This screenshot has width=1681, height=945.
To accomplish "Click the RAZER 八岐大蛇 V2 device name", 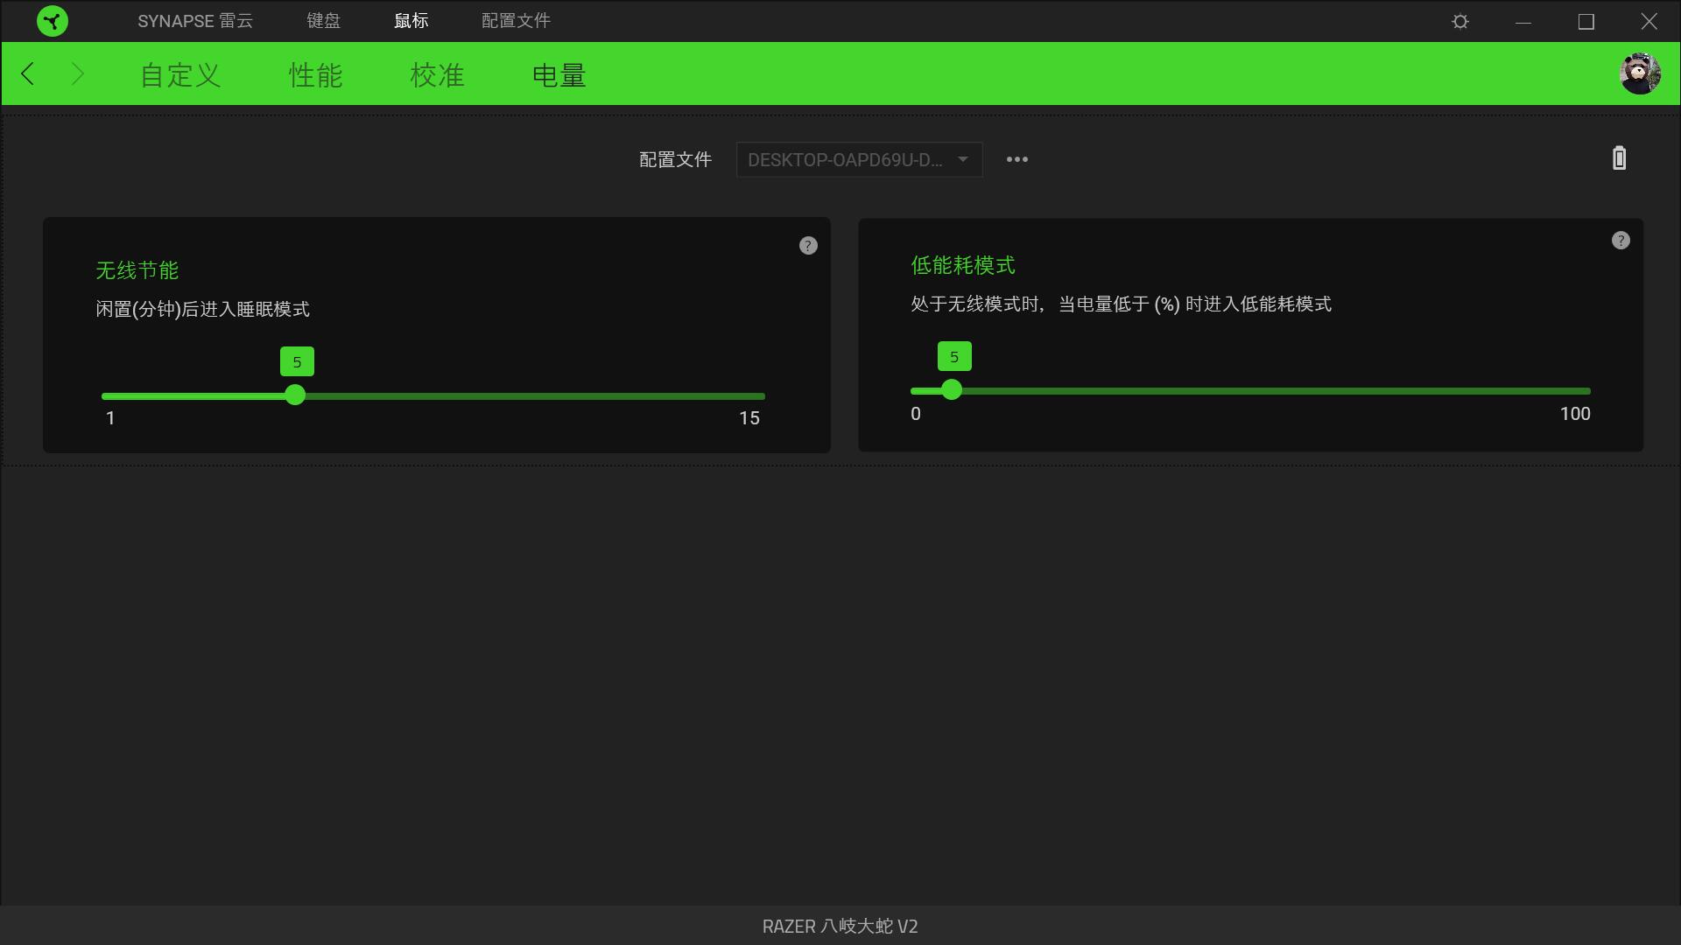I will click(839, 926).
